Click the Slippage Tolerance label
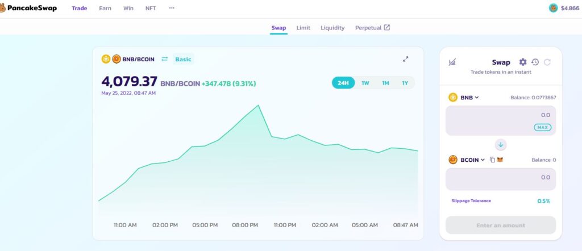 (x=471, y=200)
